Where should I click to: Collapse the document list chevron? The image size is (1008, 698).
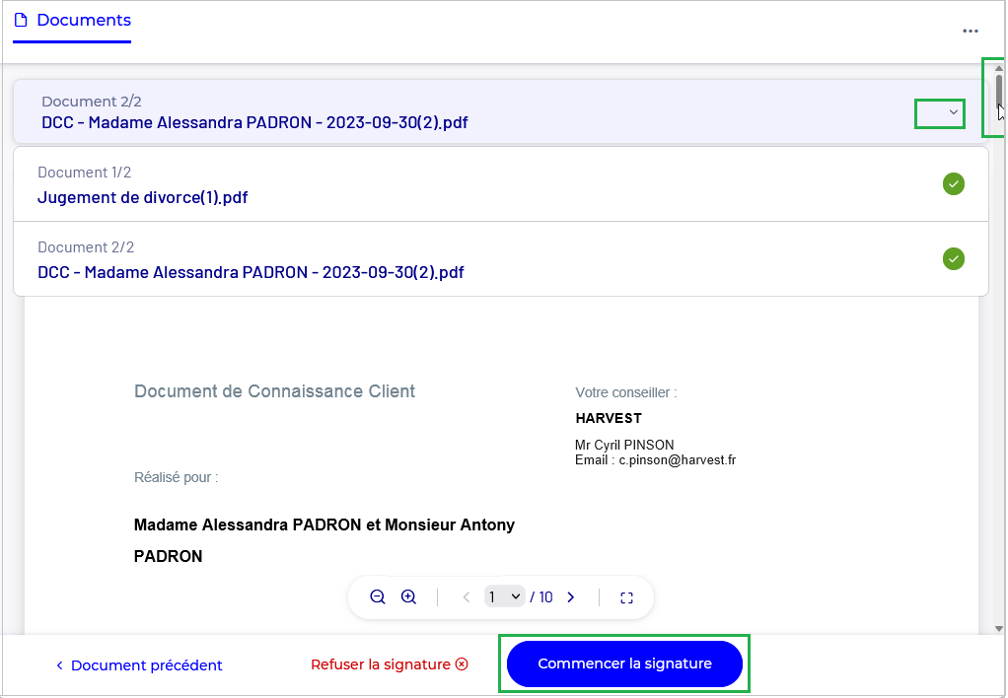953,112
